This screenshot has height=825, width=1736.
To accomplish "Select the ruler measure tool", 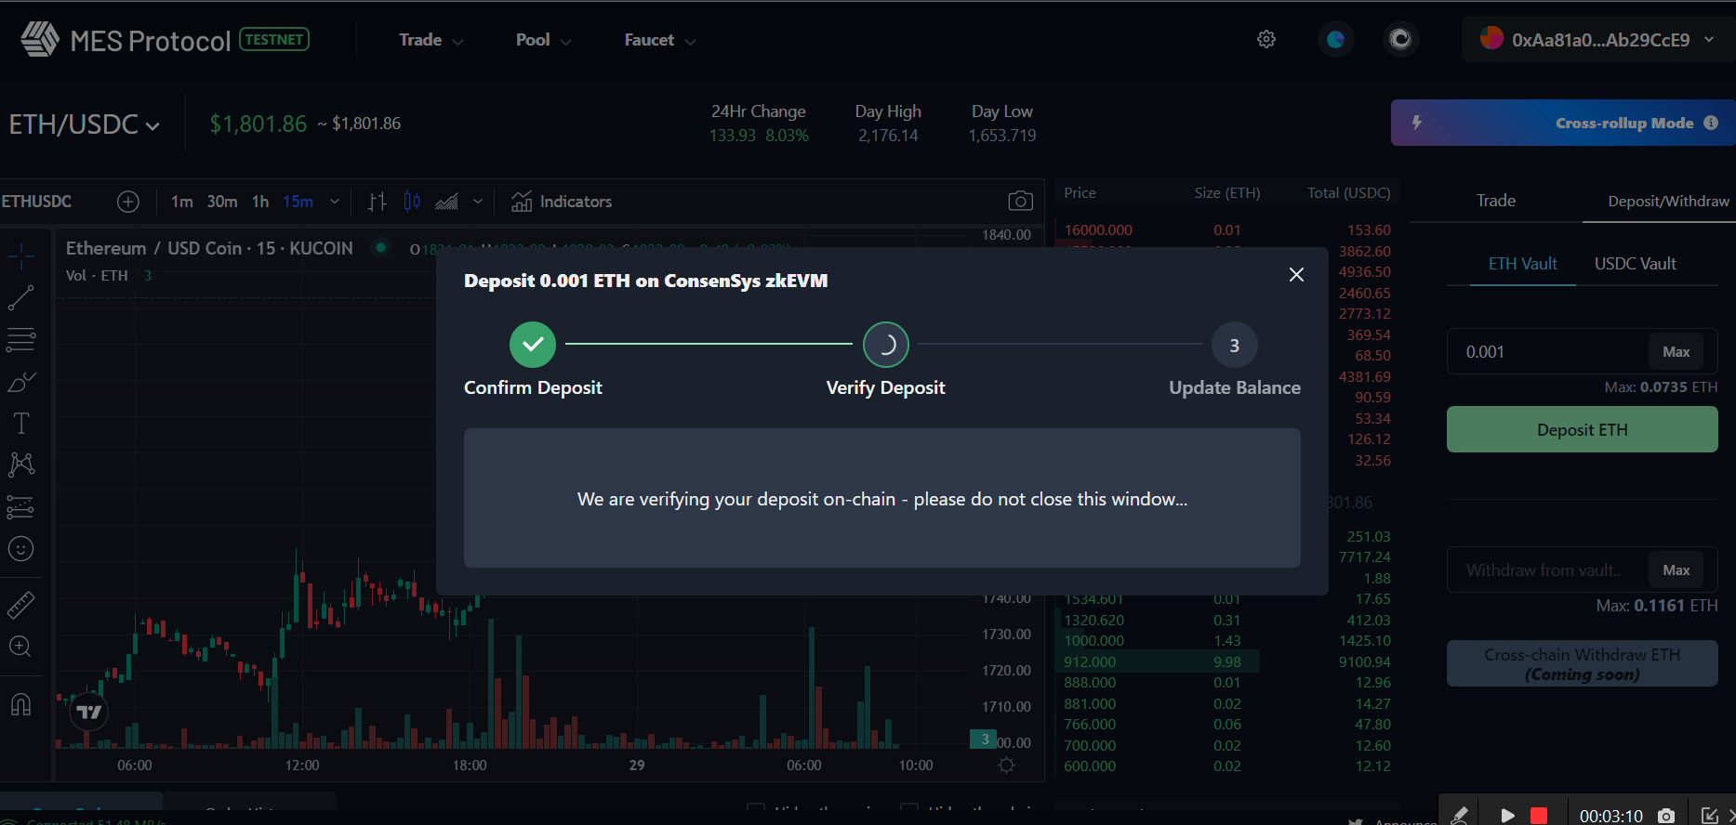I will coord(20,606).
